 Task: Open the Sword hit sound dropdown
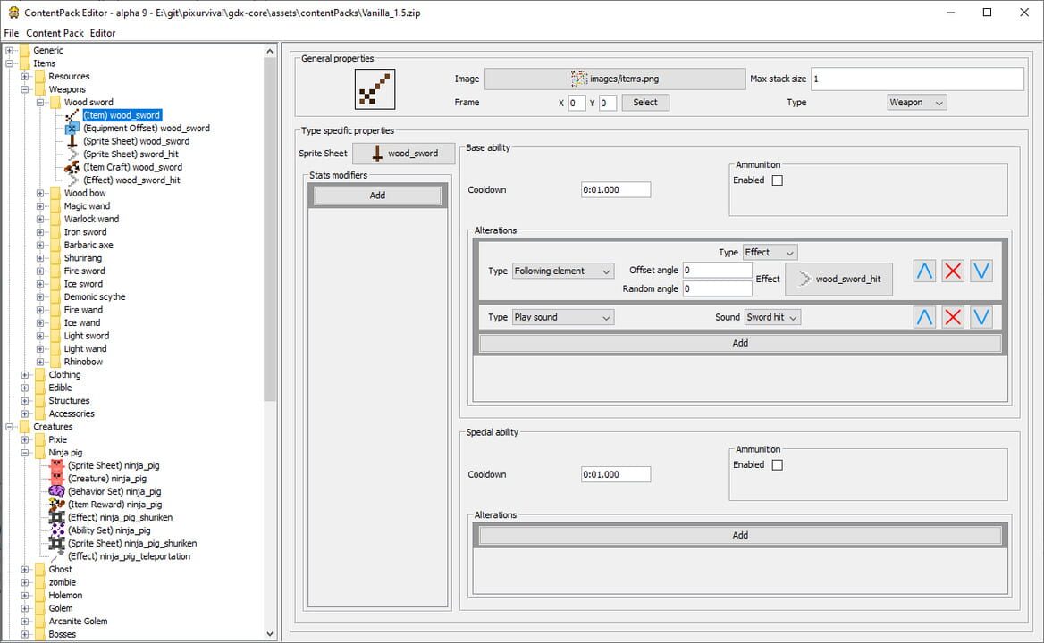point(771,317)
